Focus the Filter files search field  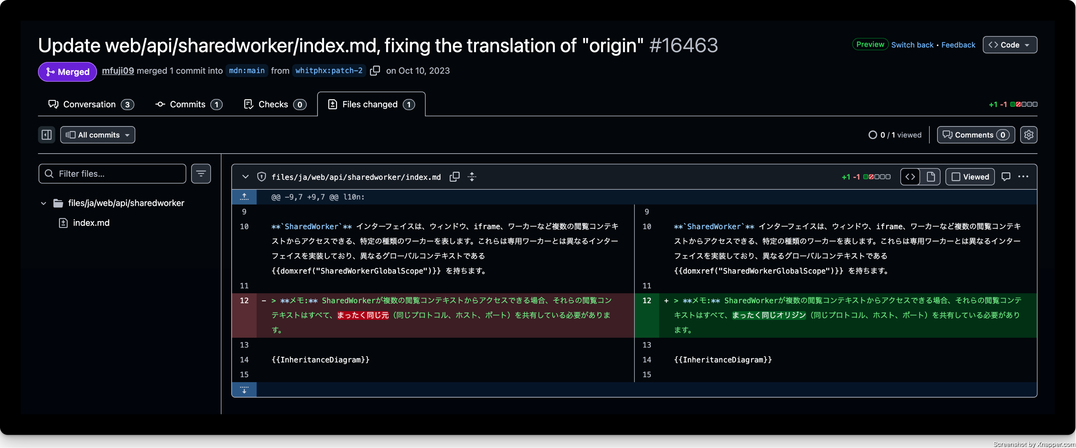(112, 174)
